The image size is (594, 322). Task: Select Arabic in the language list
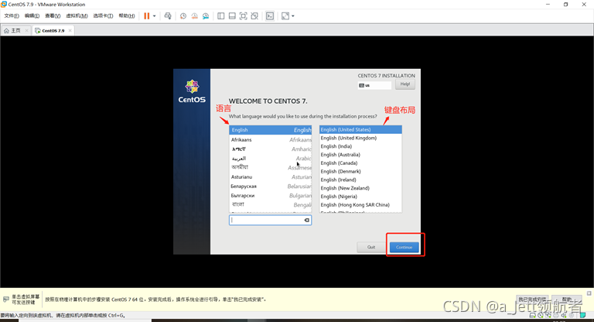[271, 159]
